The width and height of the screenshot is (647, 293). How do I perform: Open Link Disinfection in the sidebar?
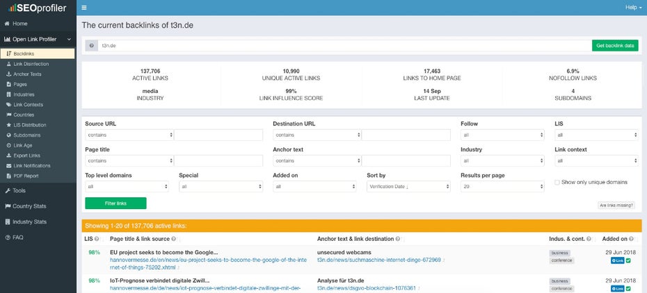(31, 64)
